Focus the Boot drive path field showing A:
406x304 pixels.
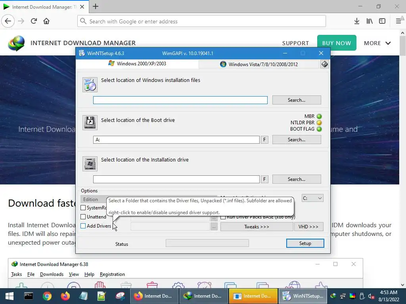[x=176, y=140]
